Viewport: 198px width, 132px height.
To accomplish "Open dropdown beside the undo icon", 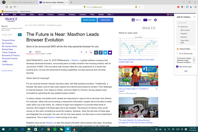I will (17, 7).
